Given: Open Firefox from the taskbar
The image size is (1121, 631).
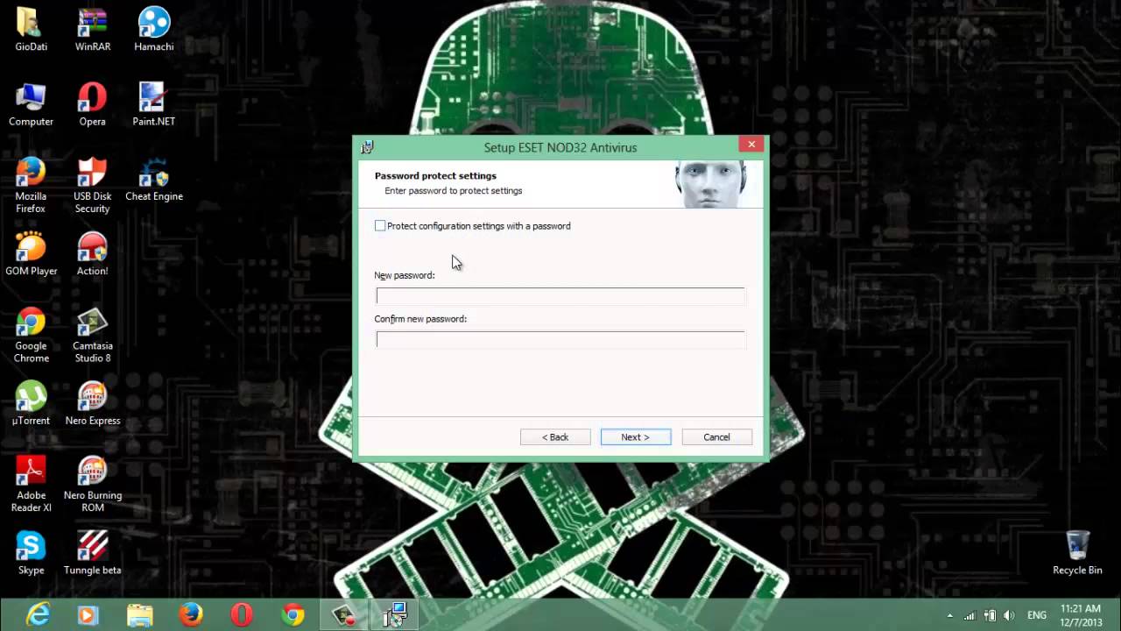Looking at the screenshot, I should [x=191, y=615].
